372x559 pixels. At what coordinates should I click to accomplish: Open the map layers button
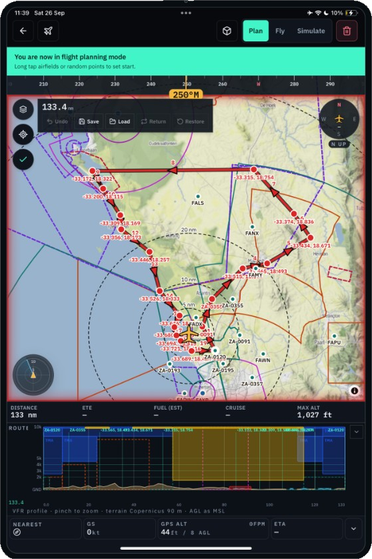click(x=23, y=109)
